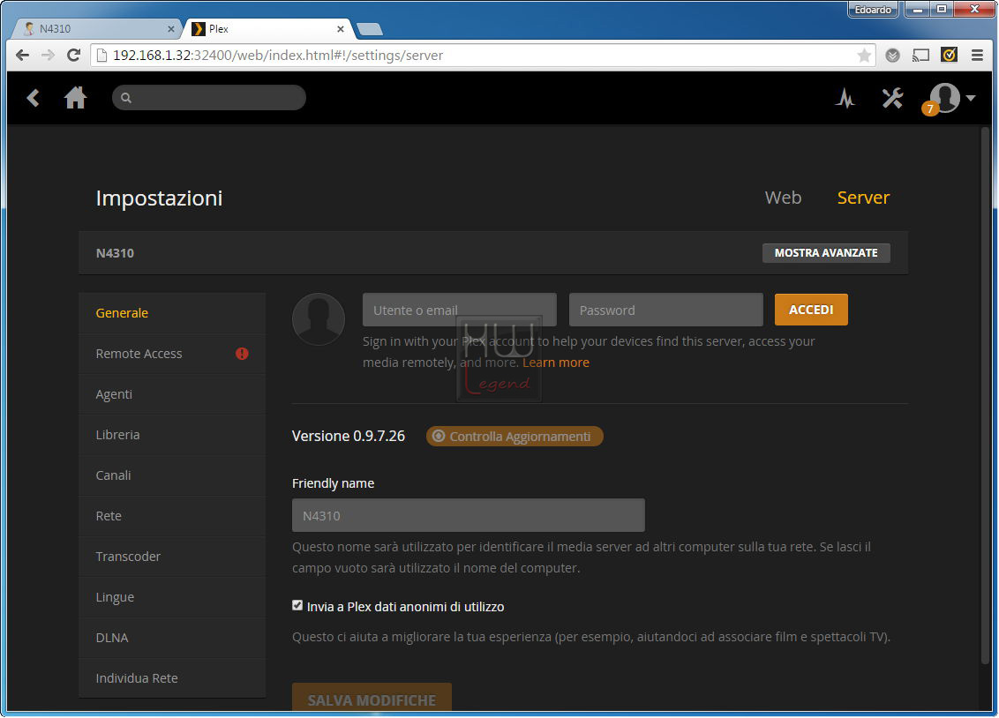The width and height of the screenshot is (999, 718).
Task: Open a new browser tab
Action: click(370, 29)
